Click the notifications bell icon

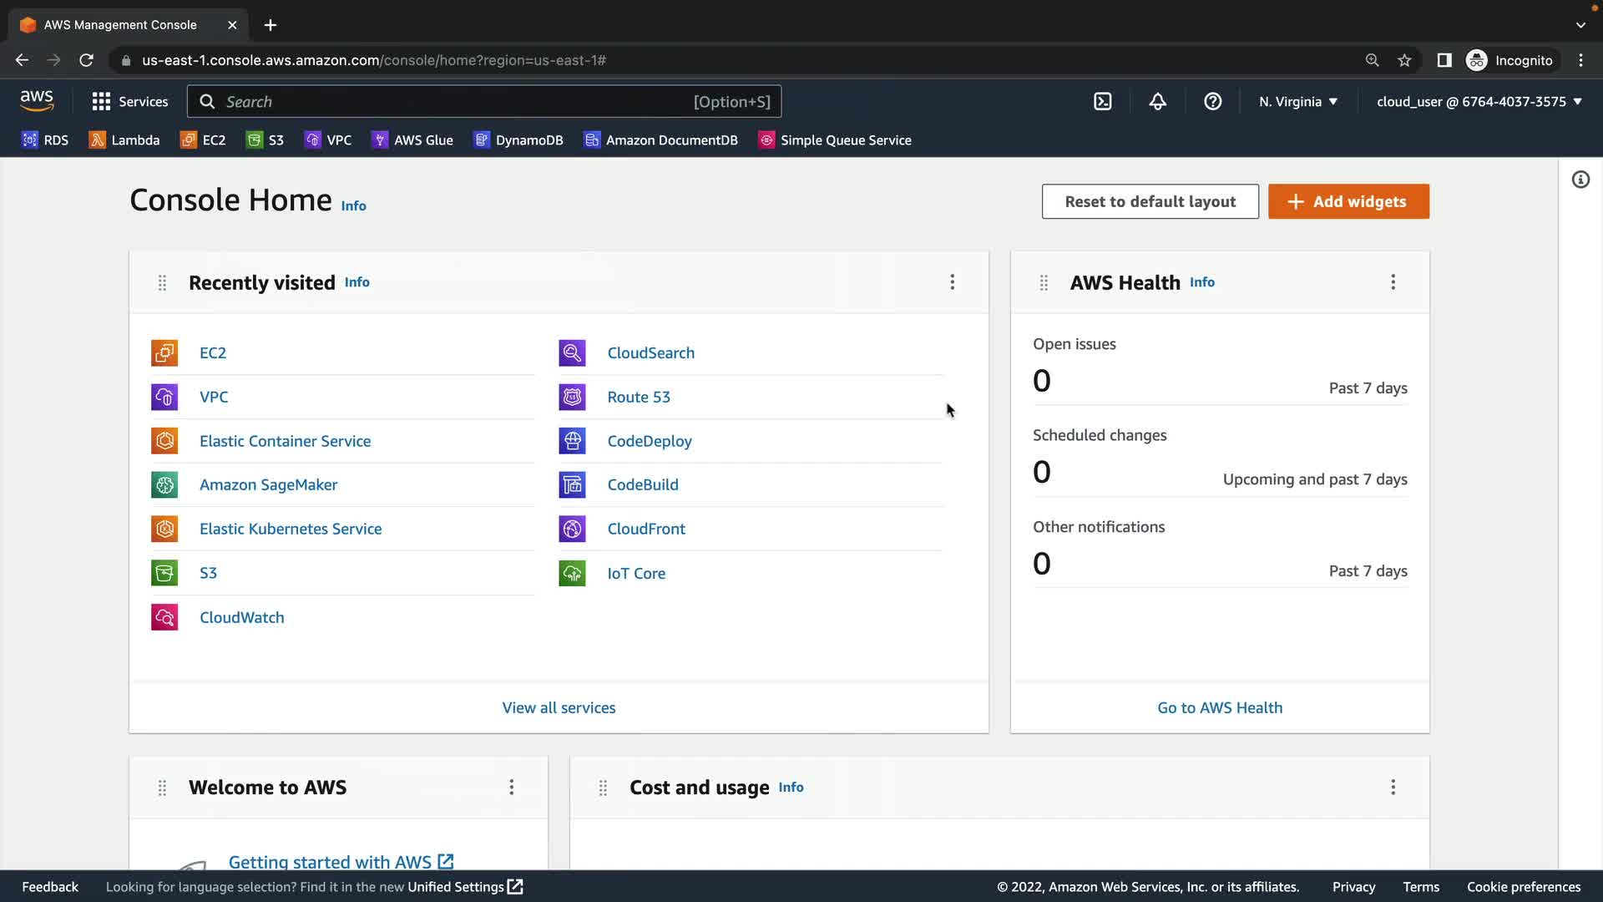[1157, 102]
